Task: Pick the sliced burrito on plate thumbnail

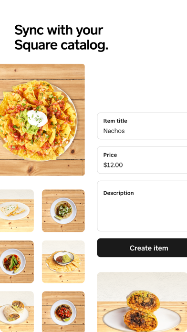Action: coord(17,311)
